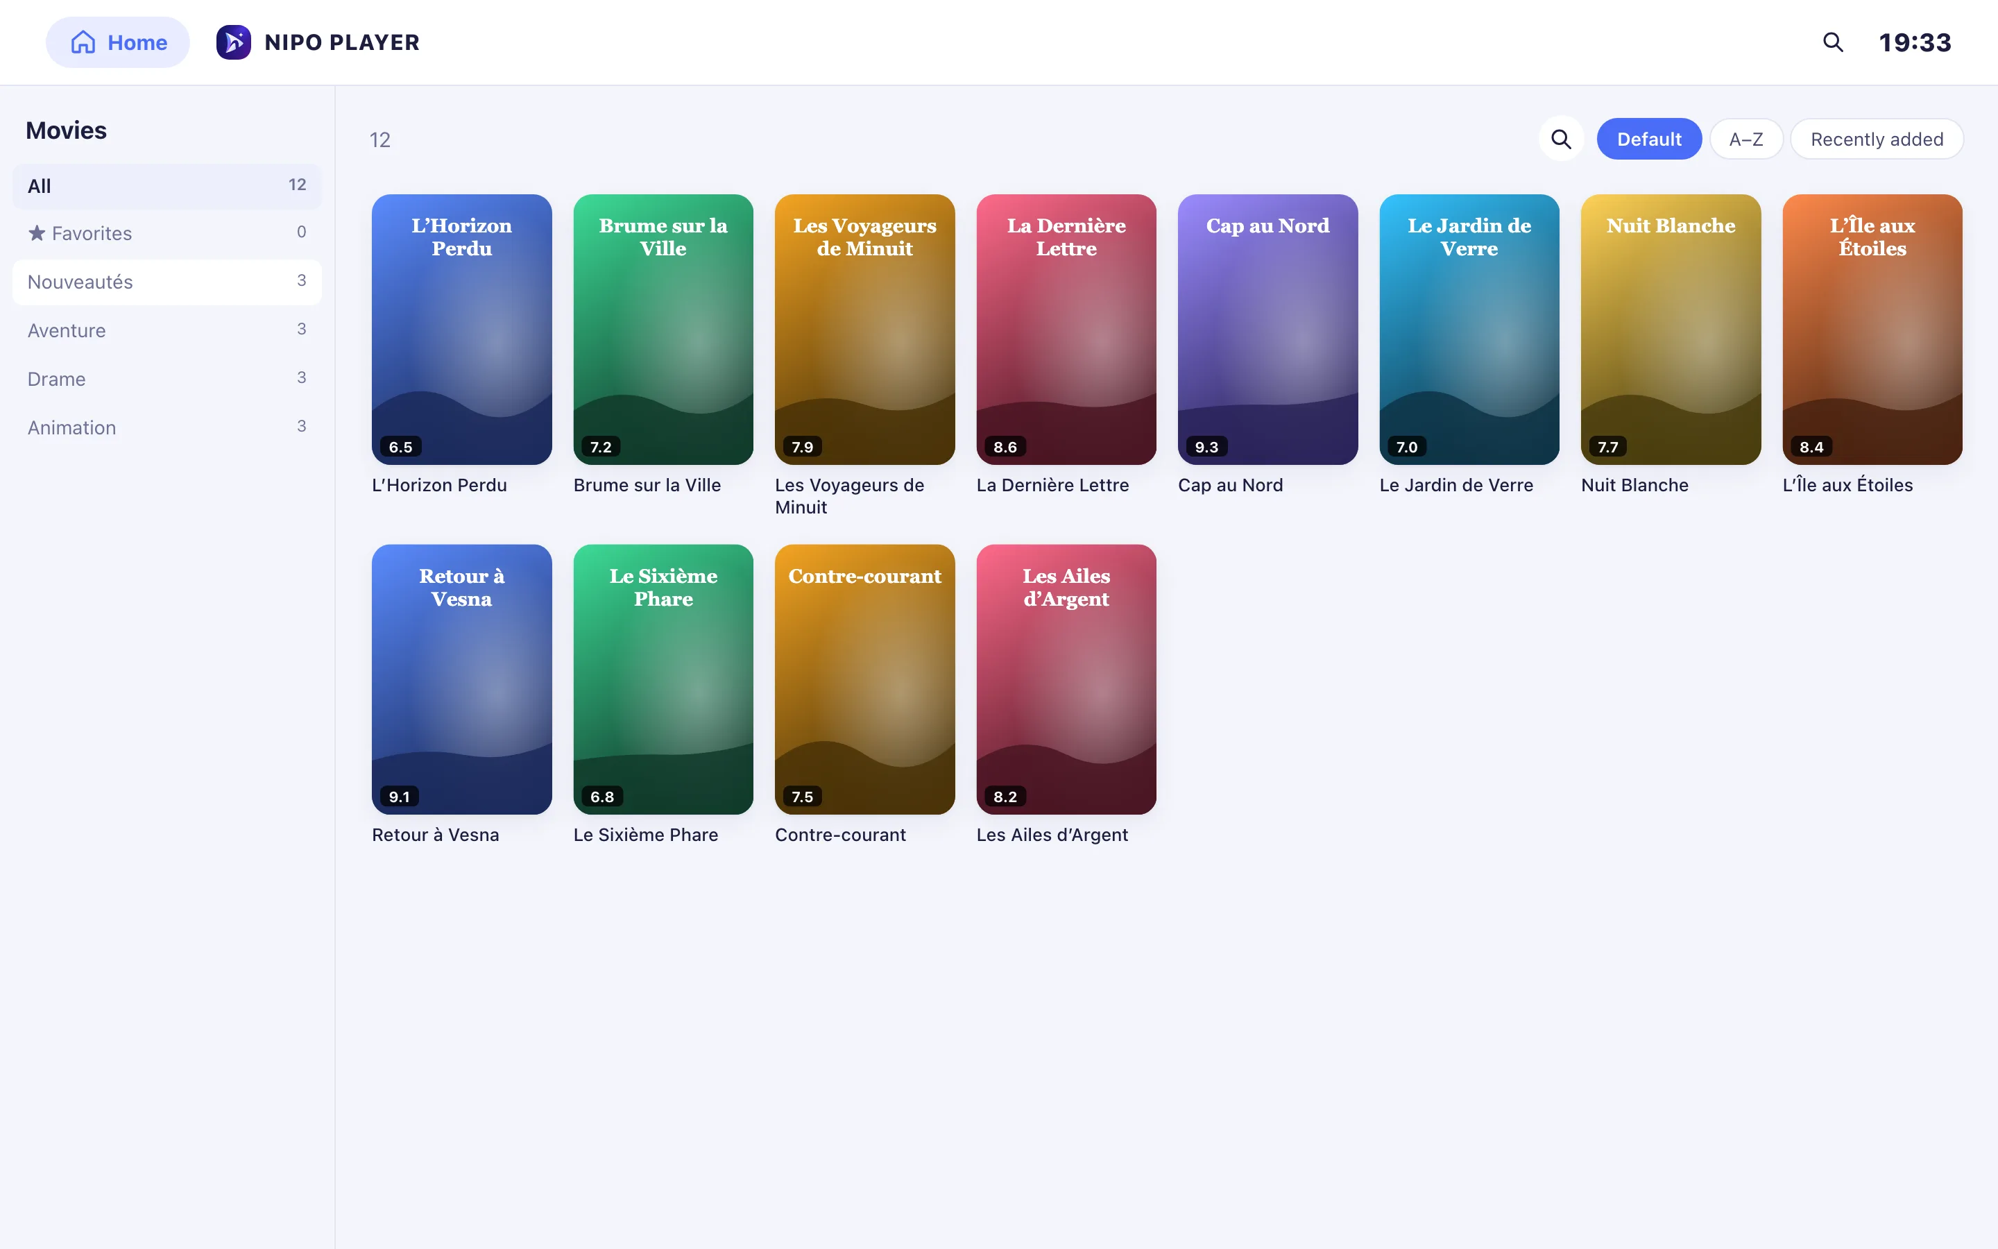Click the 9.1 rating badge on Retour à Vesna

(x=400, y=797)
